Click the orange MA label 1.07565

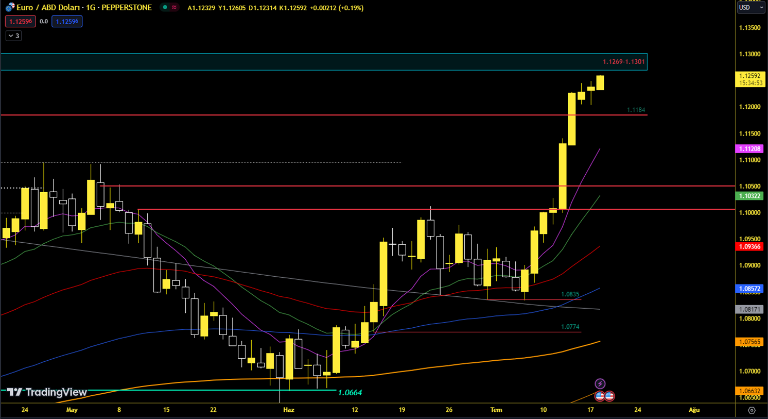click(x=749, y=342)
